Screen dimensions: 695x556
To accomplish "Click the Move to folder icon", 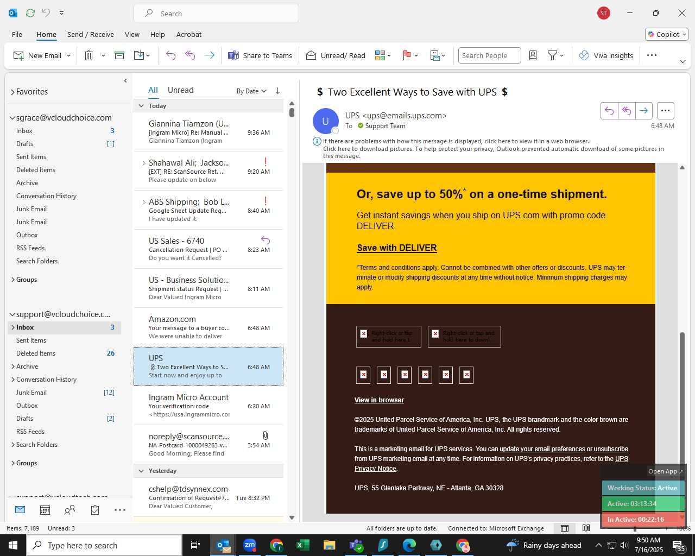I will [x=139, y=55].
